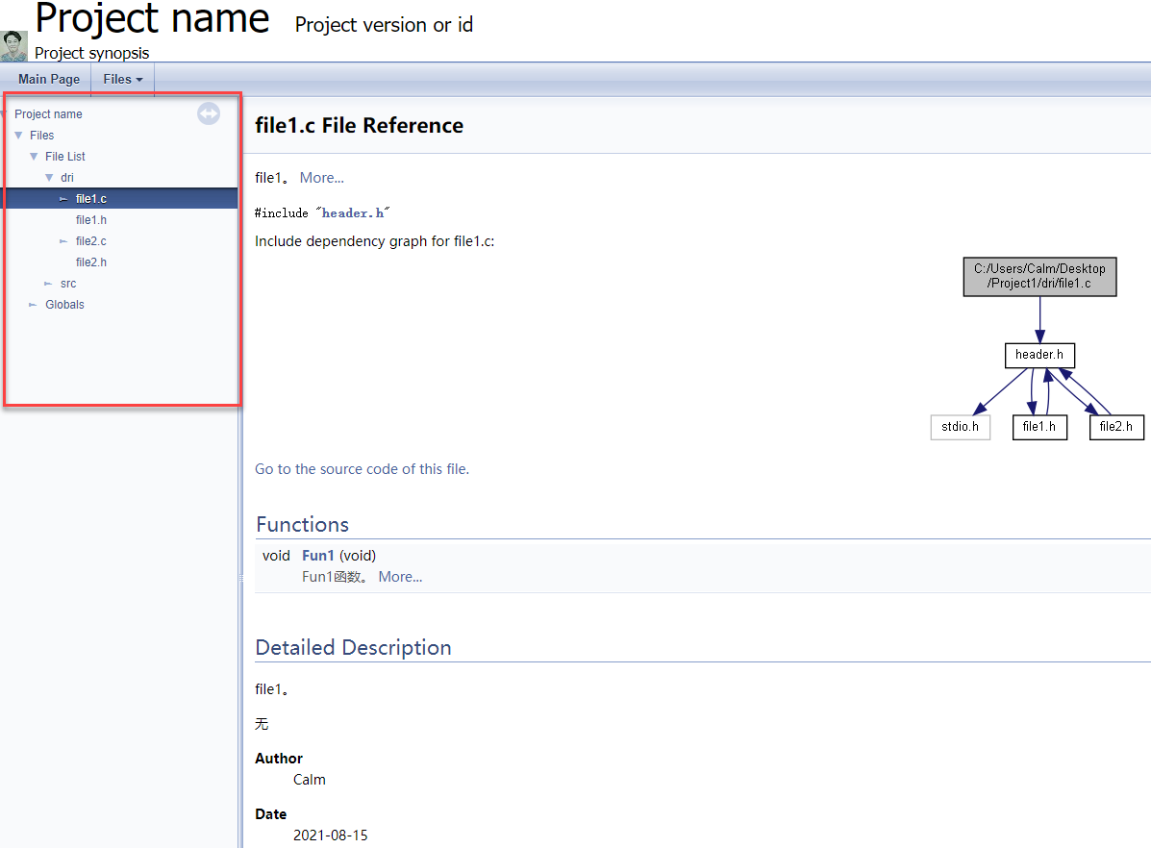
Task: Open the Files dropdown menu
Action: pyautogui.click(x=122, y=79)
